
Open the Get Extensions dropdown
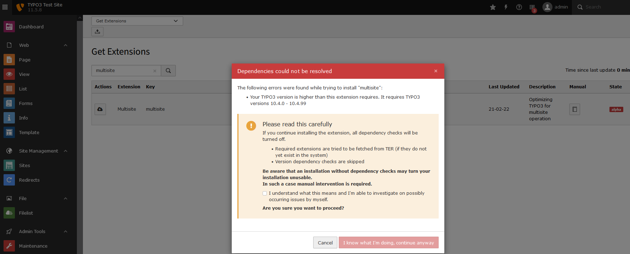137,21
